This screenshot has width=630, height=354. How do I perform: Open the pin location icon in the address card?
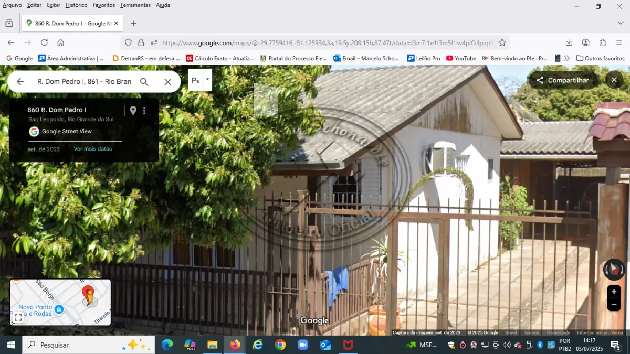(133, 111)
